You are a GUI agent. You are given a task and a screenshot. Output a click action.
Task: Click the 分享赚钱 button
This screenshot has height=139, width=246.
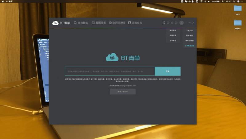(173, 41)
